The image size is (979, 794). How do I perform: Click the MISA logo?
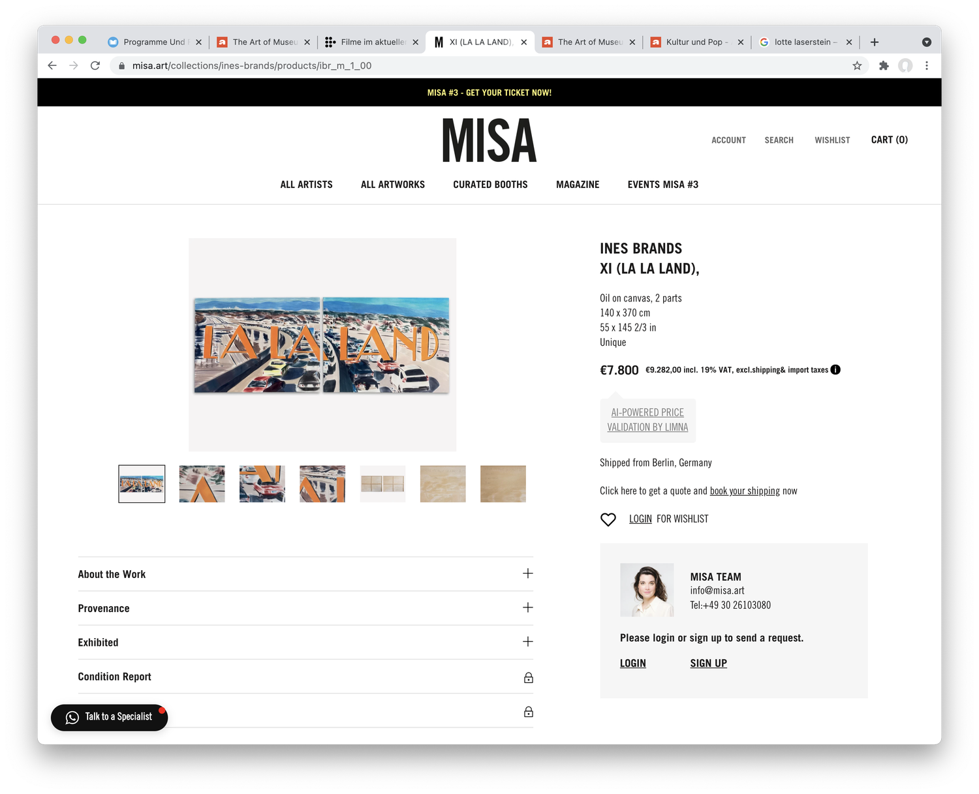pyautogui.click(x=489, y=140)
